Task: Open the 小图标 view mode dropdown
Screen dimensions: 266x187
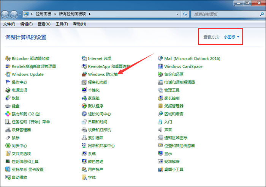Action: [x=231, y=37]
